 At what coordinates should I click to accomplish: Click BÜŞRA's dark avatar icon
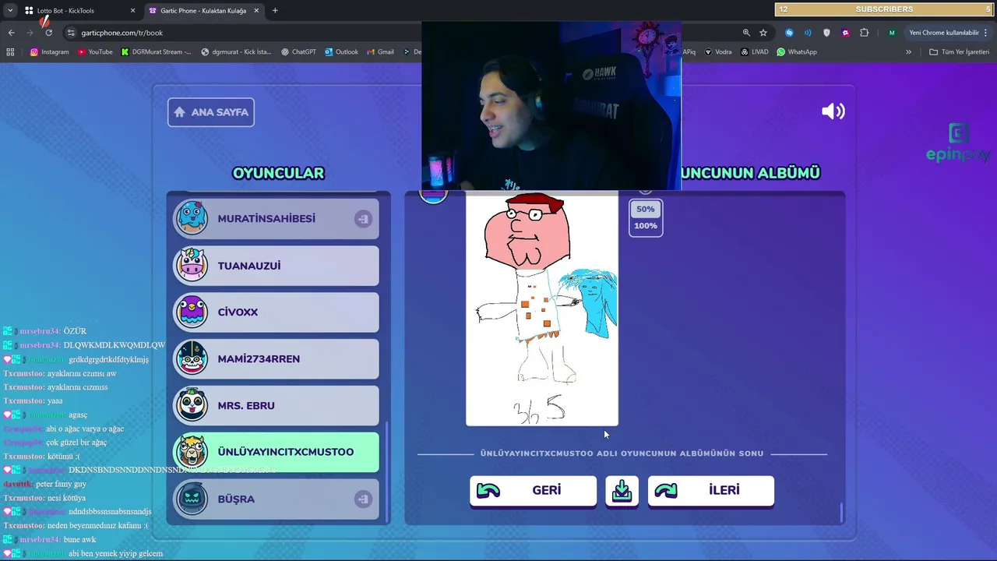coord(192,499)
